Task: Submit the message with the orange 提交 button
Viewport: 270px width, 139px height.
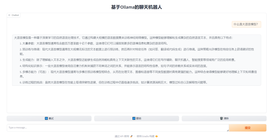Action: click(247, 128)
